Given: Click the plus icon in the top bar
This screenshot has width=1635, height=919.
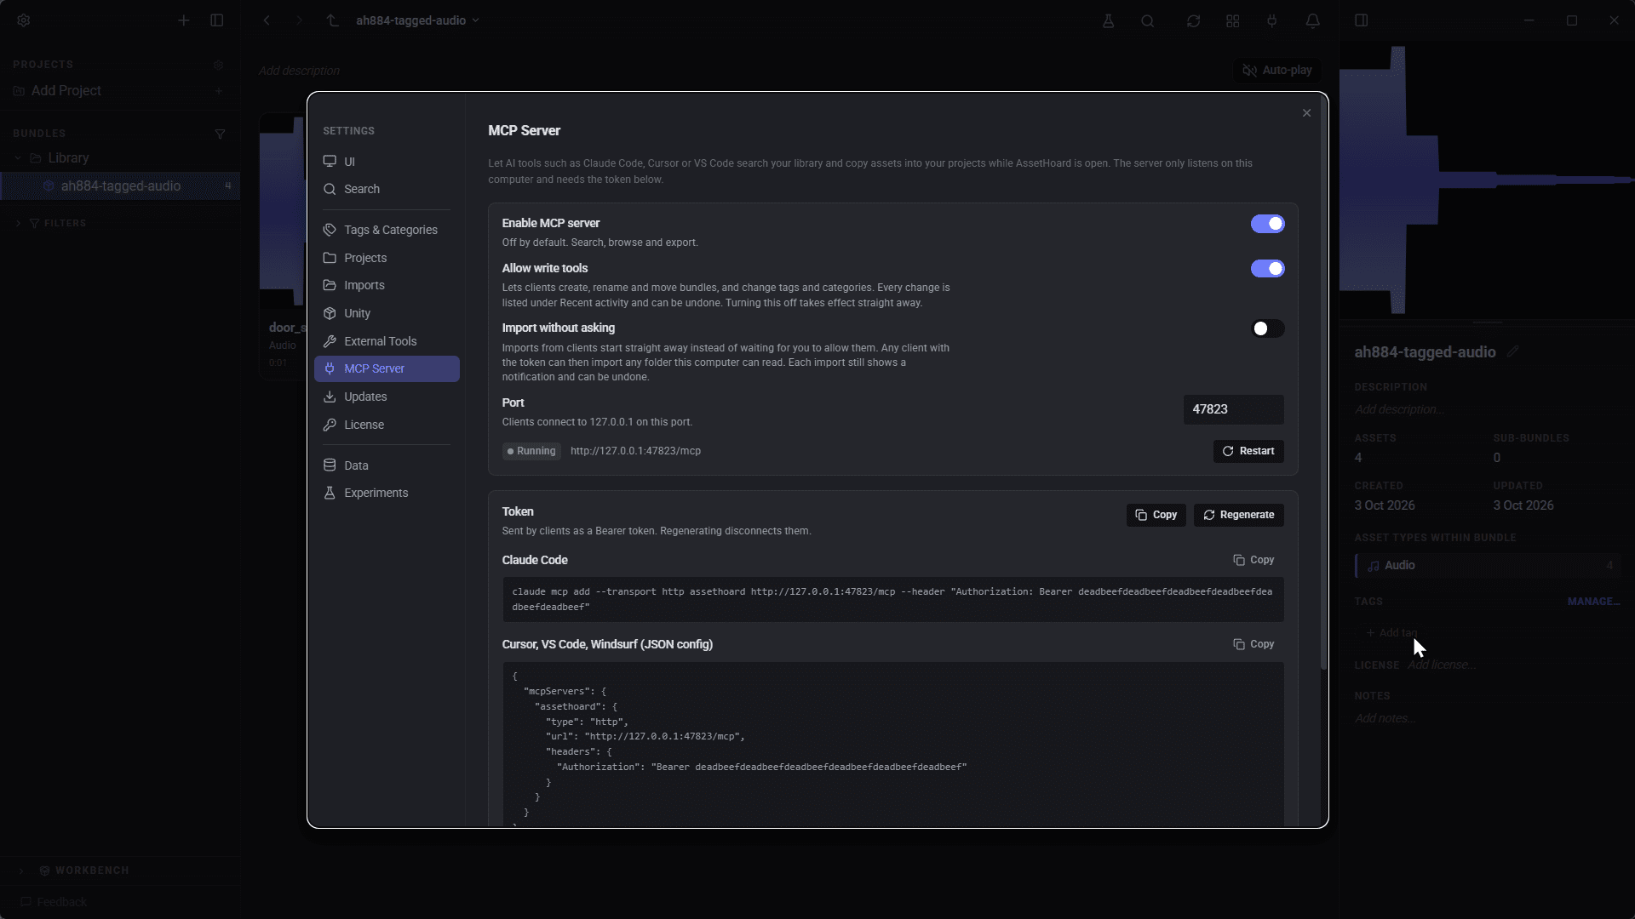Looking at the screenshot, I should pos(184,20).
